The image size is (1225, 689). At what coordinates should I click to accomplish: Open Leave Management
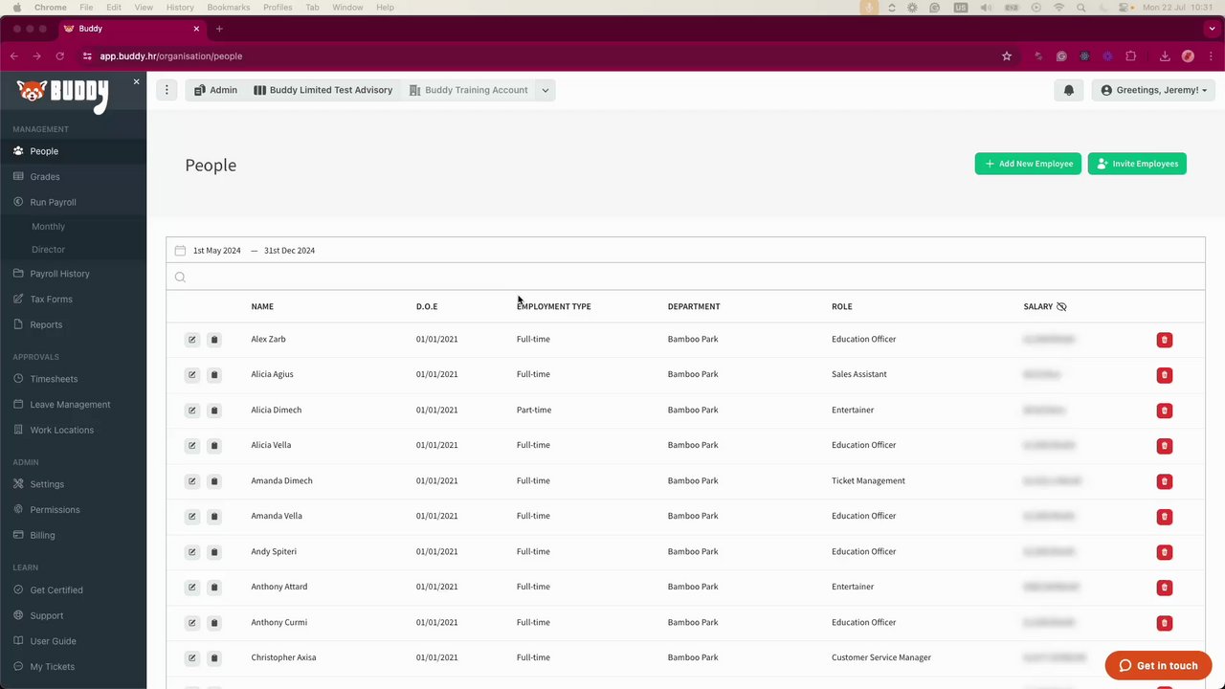[70, 405]
